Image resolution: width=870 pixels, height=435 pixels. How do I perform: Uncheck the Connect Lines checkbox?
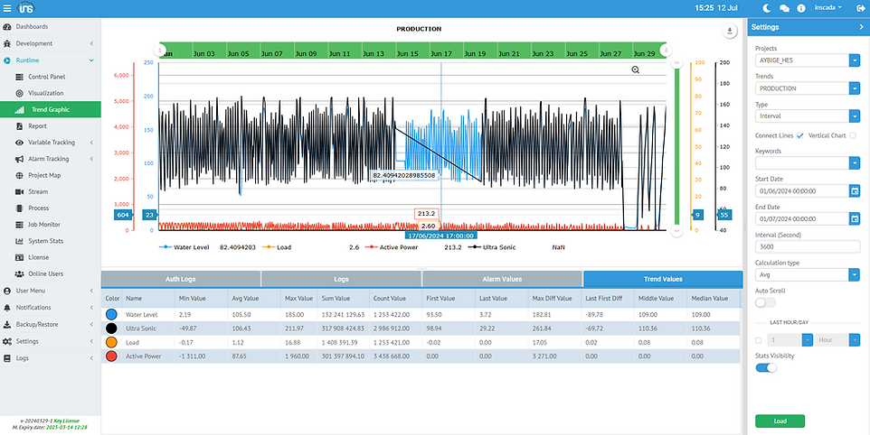tap(799, 135)
